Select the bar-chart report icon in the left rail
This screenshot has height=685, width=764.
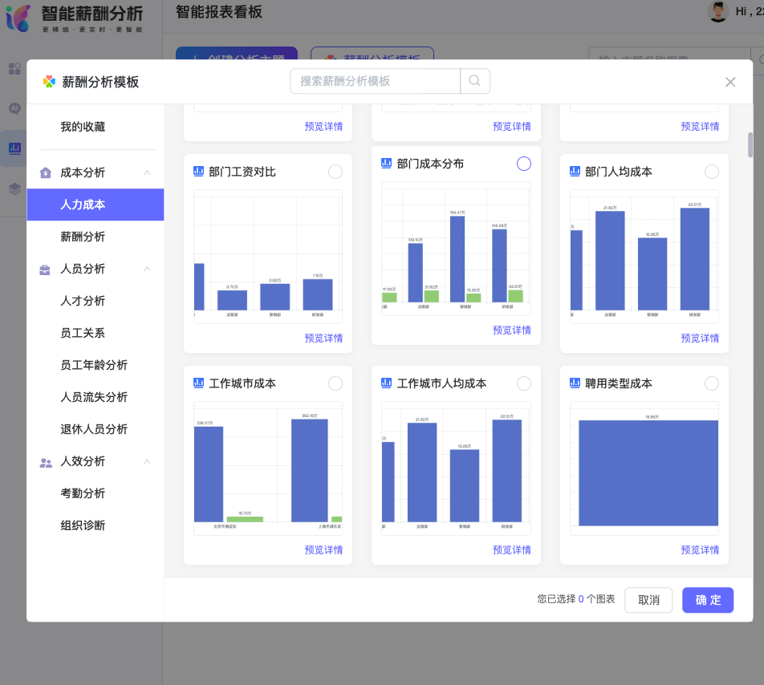[x=14, y=147]
